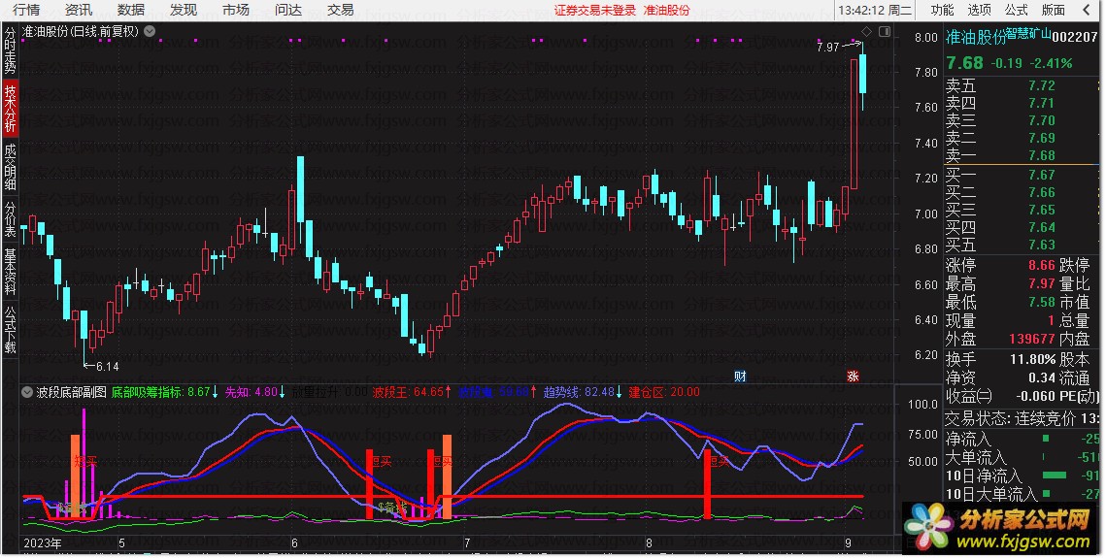This screenshot has height=558, width=1106.
Task: Click the 10日大单流入 row
Action: [x=1022, y=494]
